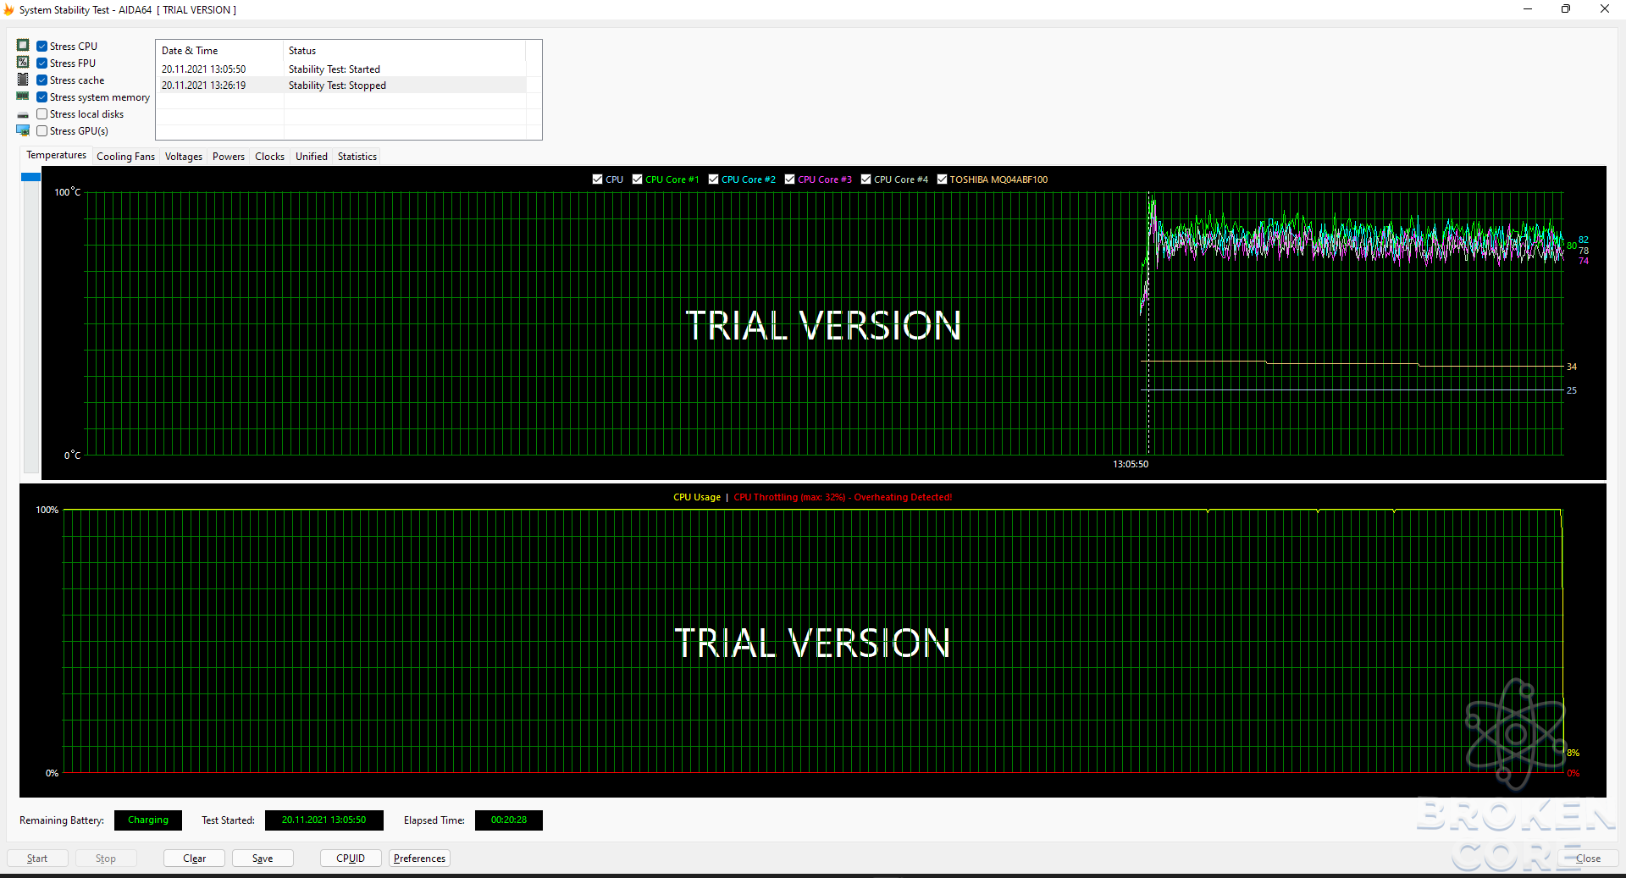Toggle TOSHIBA MQ04ABF100 graph checkbox
Screen dimensions: 1626x878
point(943,179)
